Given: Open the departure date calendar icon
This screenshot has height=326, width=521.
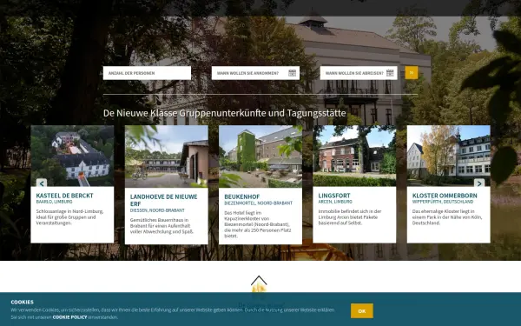Looking at the screenshot, I should (x=390, y=73).
